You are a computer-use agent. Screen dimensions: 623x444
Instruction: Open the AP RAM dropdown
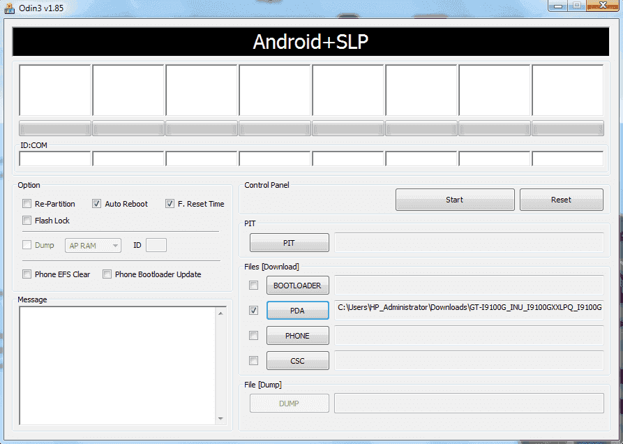(93, 246)
